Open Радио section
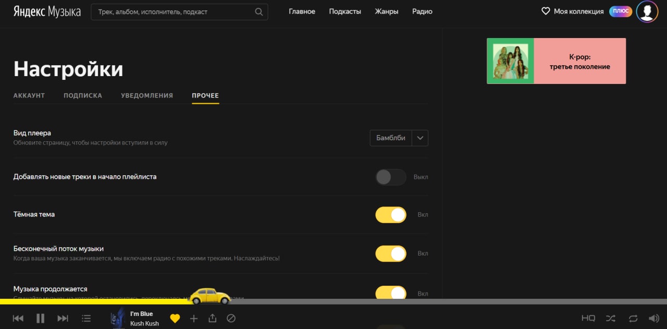667x329 pixels. tap(422, 11)
